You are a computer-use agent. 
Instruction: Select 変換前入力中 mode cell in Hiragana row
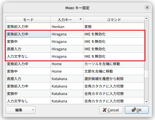coord(28,34)
